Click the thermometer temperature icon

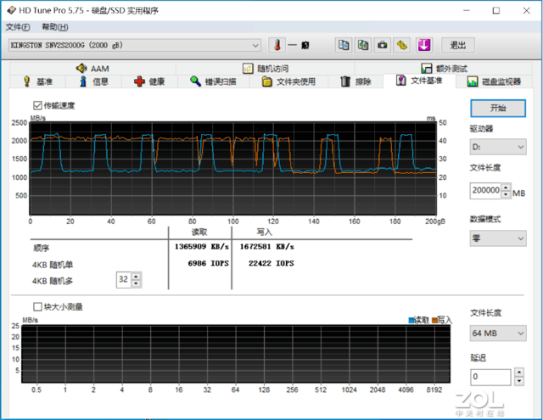tap(276, 45)
